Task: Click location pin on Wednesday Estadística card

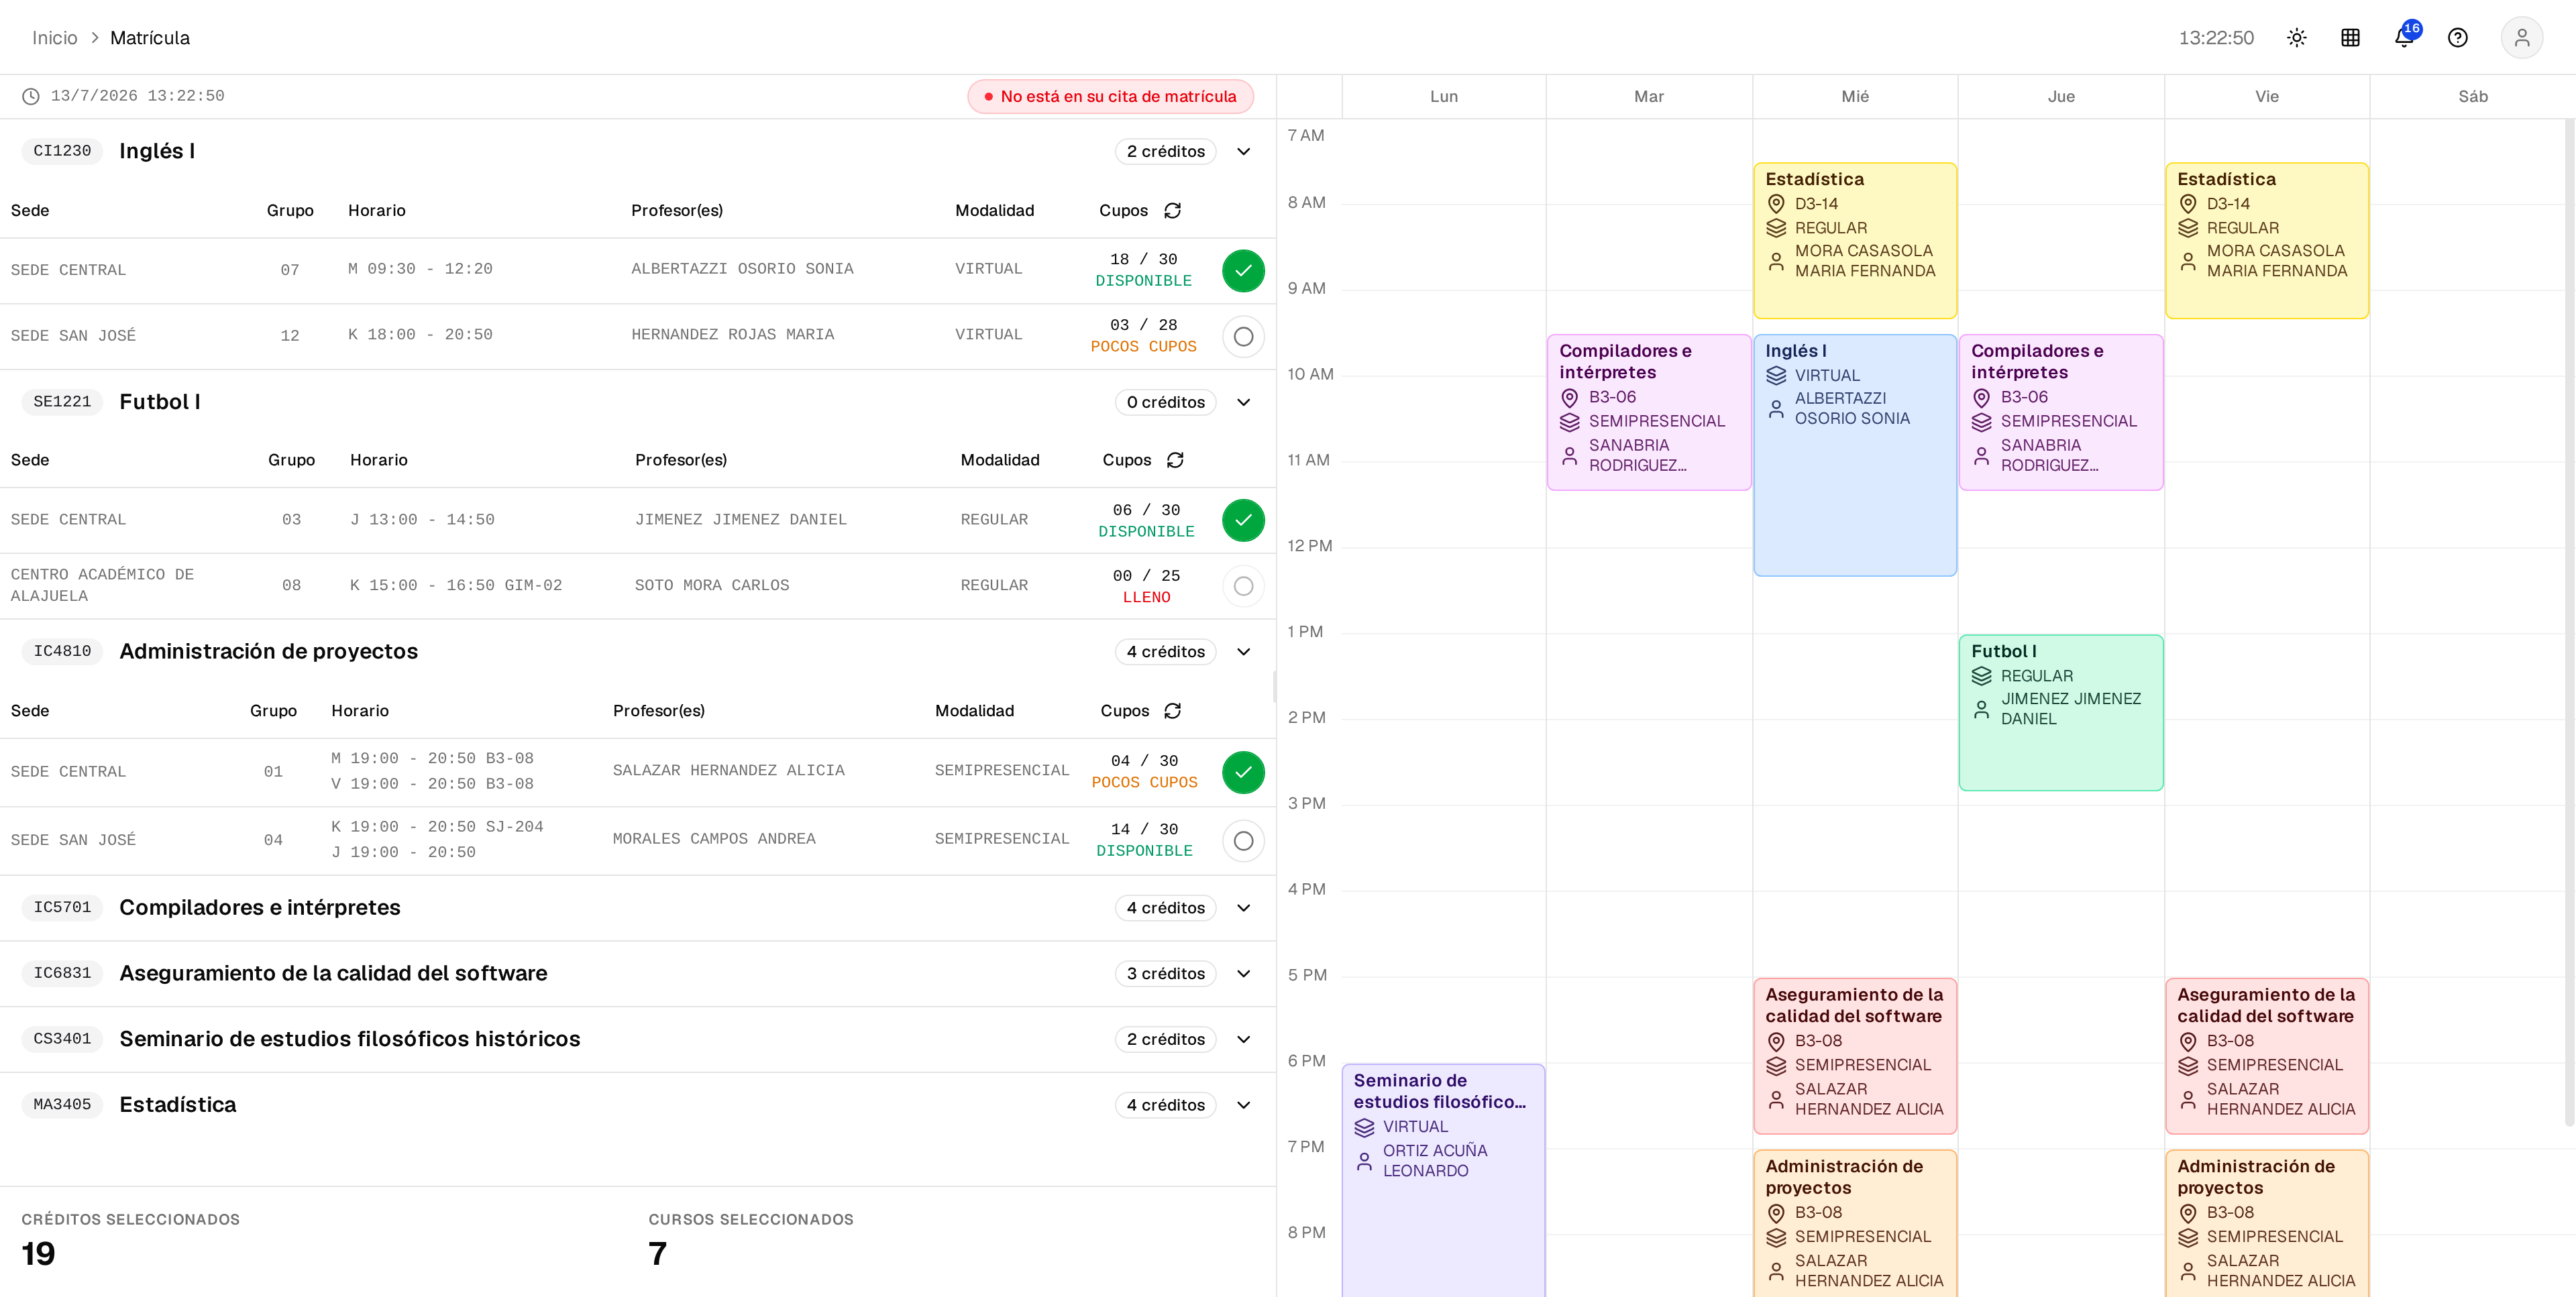Action: click(1776, 204)
